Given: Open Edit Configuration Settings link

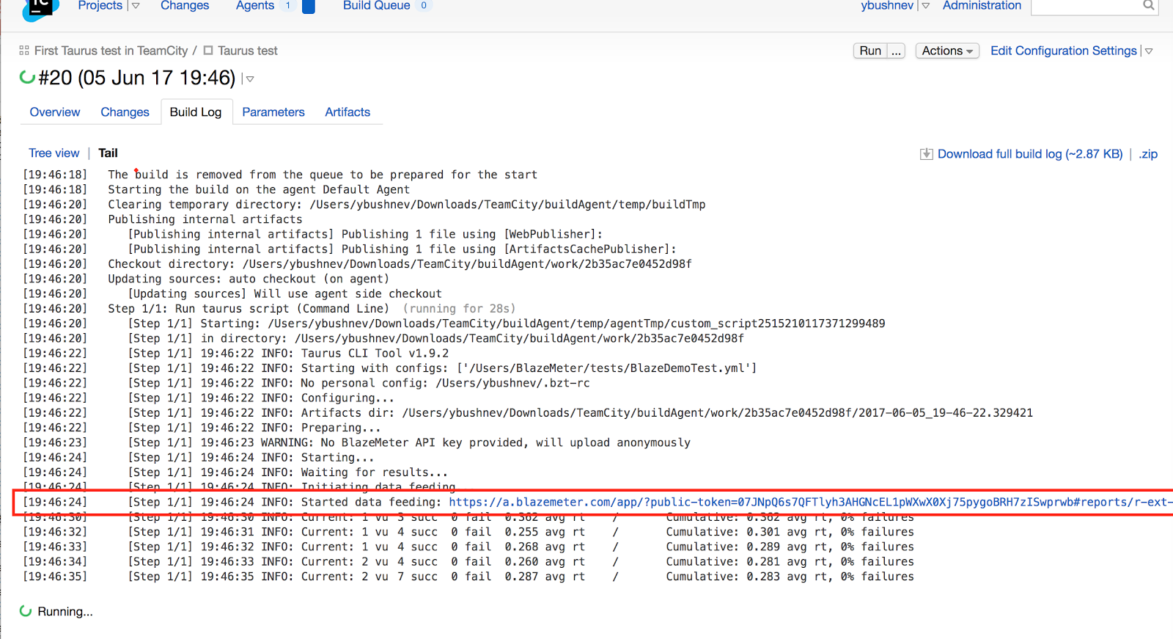Looking at the screenshot, I should (1063, 51).
